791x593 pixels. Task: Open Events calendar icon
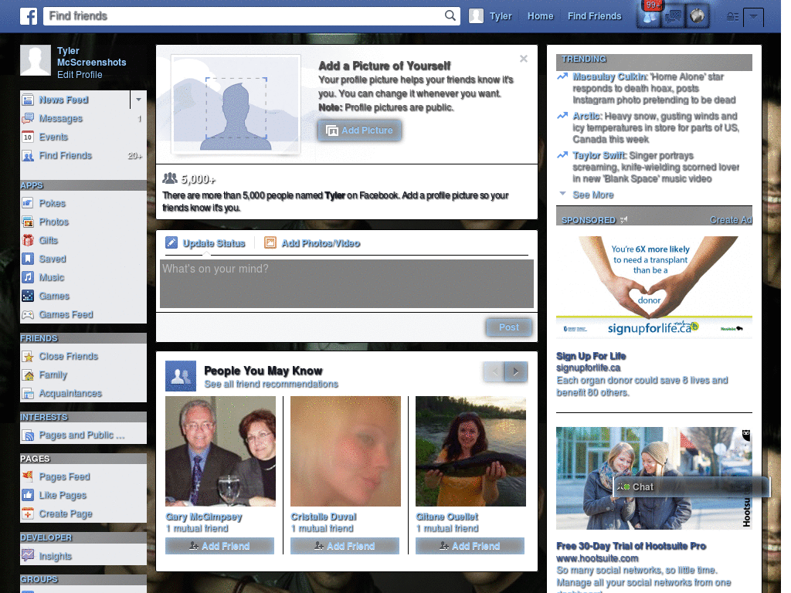tap(28, 137)
